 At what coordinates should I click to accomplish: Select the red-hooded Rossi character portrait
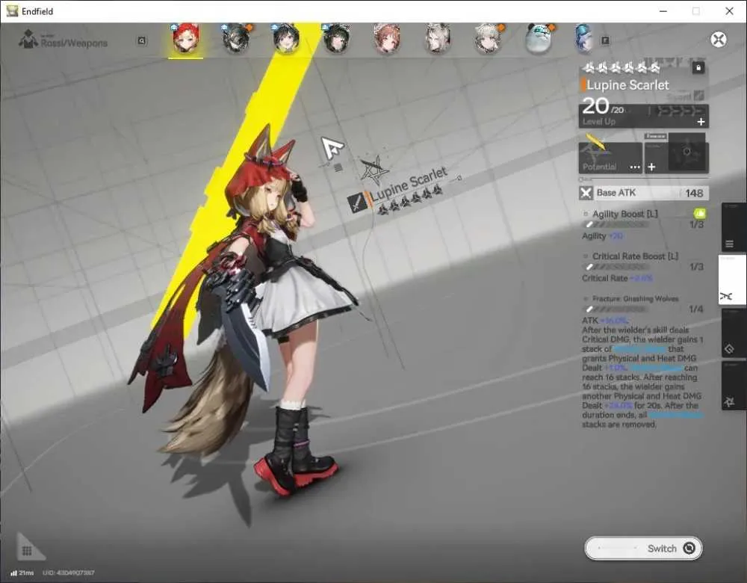(x=186, y=37)
